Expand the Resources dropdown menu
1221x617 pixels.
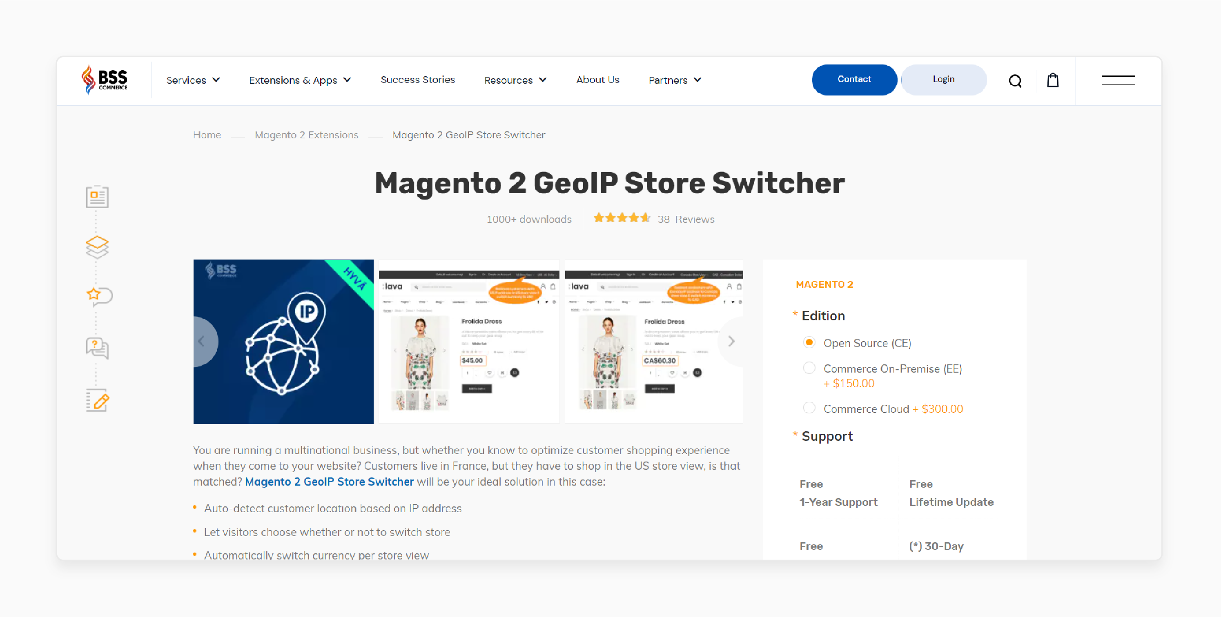(x=515, y=80)
